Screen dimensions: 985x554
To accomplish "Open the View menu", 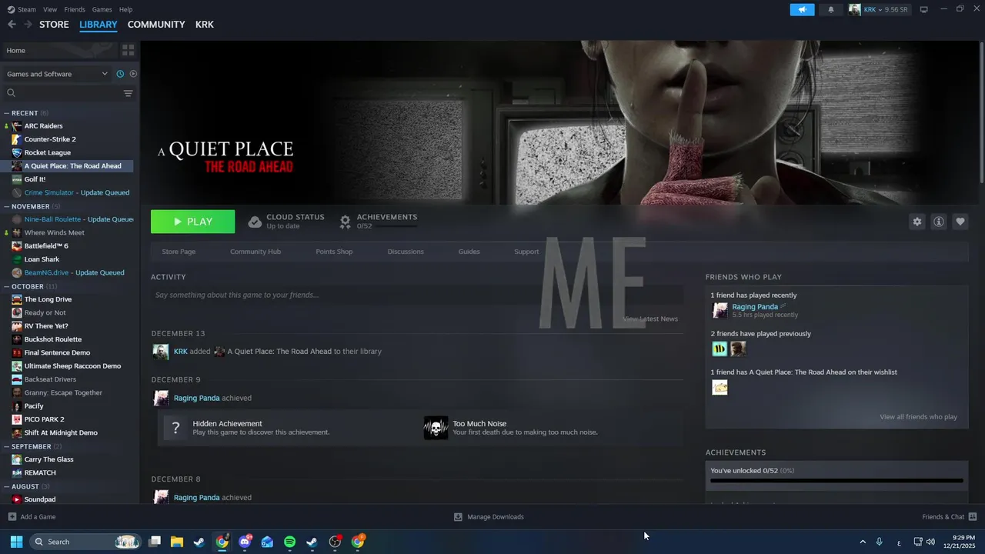I will (50, 9).
